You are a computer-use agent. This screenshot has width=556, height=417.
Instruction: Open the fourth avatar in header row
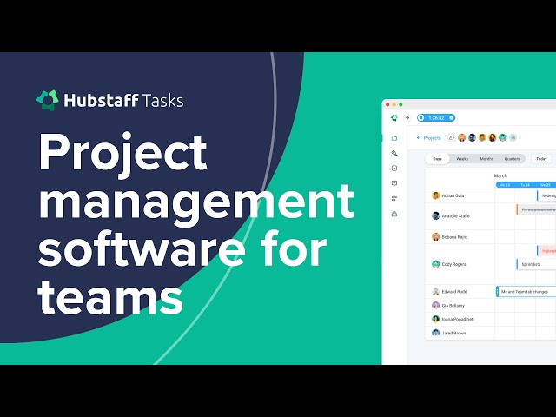click(493, 137)
